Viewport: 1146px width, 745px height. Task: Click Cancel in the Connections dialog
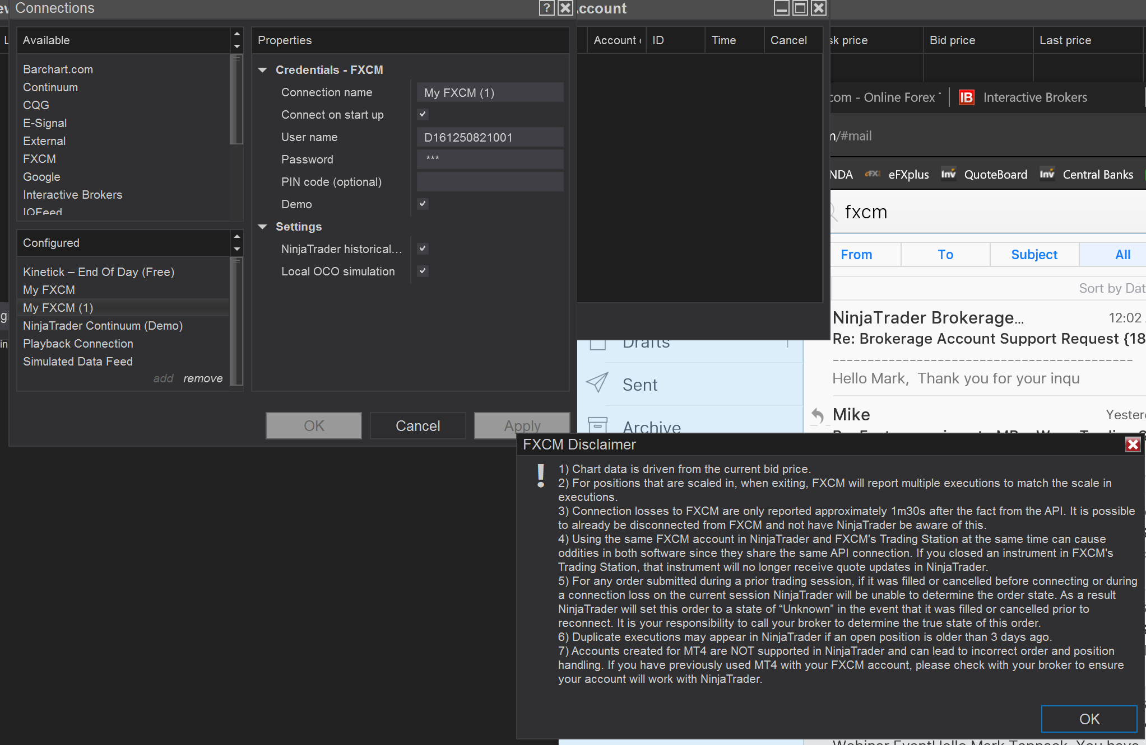pyautogui.click(x=418, y=426)
